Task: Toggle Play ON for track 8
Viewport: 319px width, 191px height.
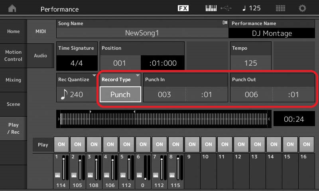Action: tap(176, 144)
